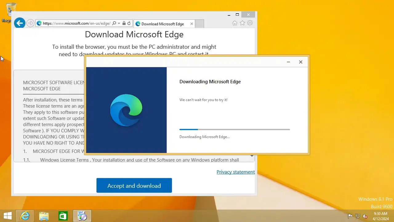This screenshot has width=394, height=222.
Task: Click the IE Home icon
Action: click(235, 23)
